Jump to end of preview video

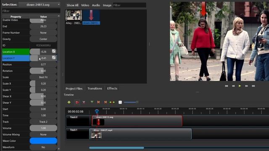pos(253,86)
